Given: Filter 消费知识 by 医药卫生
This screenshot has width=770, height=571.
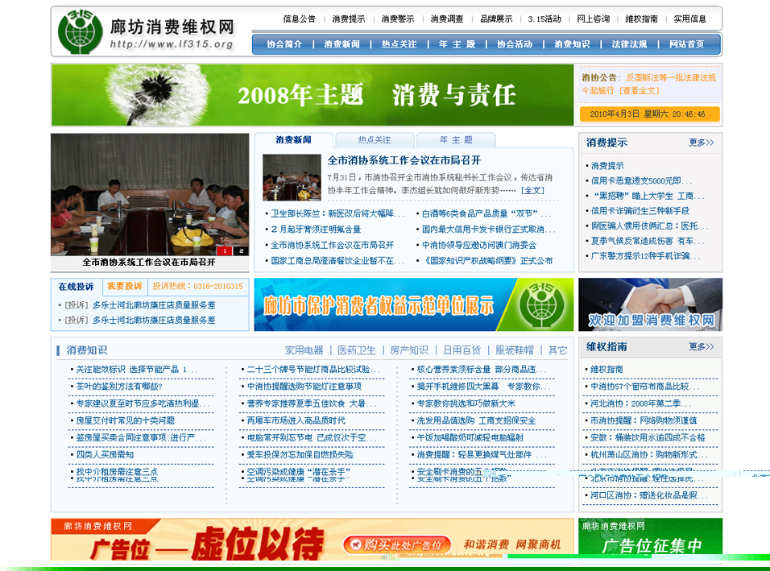Looking at the screenshot, I should 357,350.
